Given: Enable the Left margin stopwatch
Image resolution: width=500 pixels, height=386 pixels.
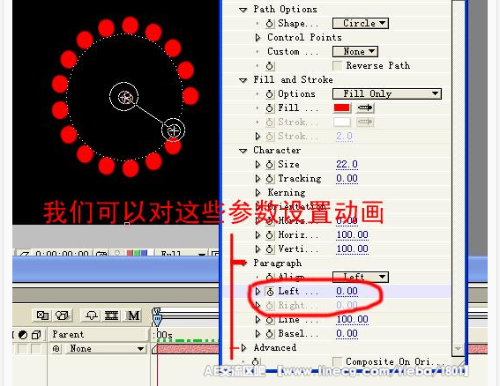Looking at the screenshot, I should [270, 292].
